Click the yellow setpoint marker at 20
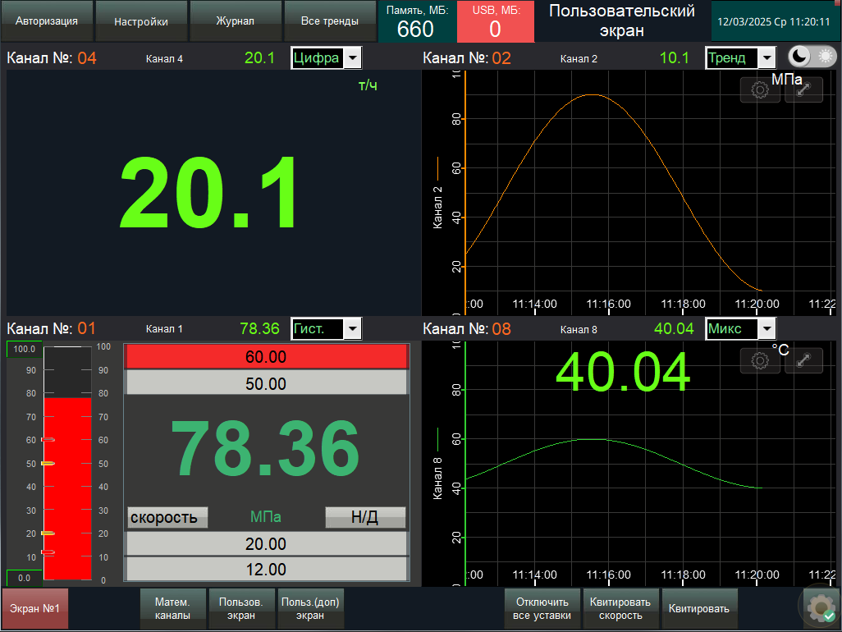The width and height of the screenshot is (842, 632). tap(48, 534)
